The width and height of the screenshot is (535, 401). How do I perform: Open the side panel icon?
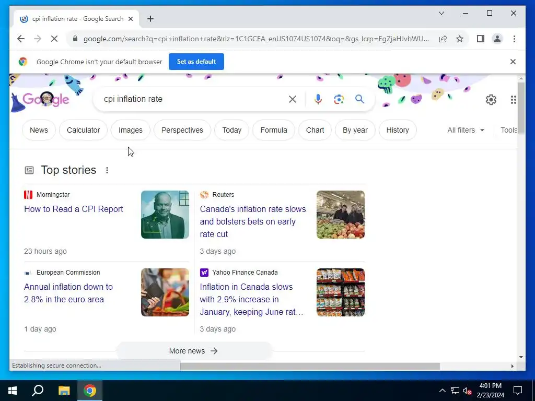[481, 39]
